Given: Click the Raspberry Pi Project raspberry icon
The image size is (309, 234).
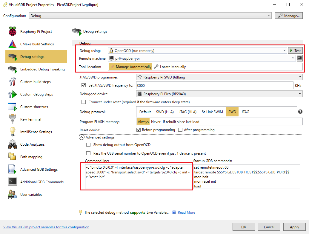Looking at the screenshot, I should point(13,32).
